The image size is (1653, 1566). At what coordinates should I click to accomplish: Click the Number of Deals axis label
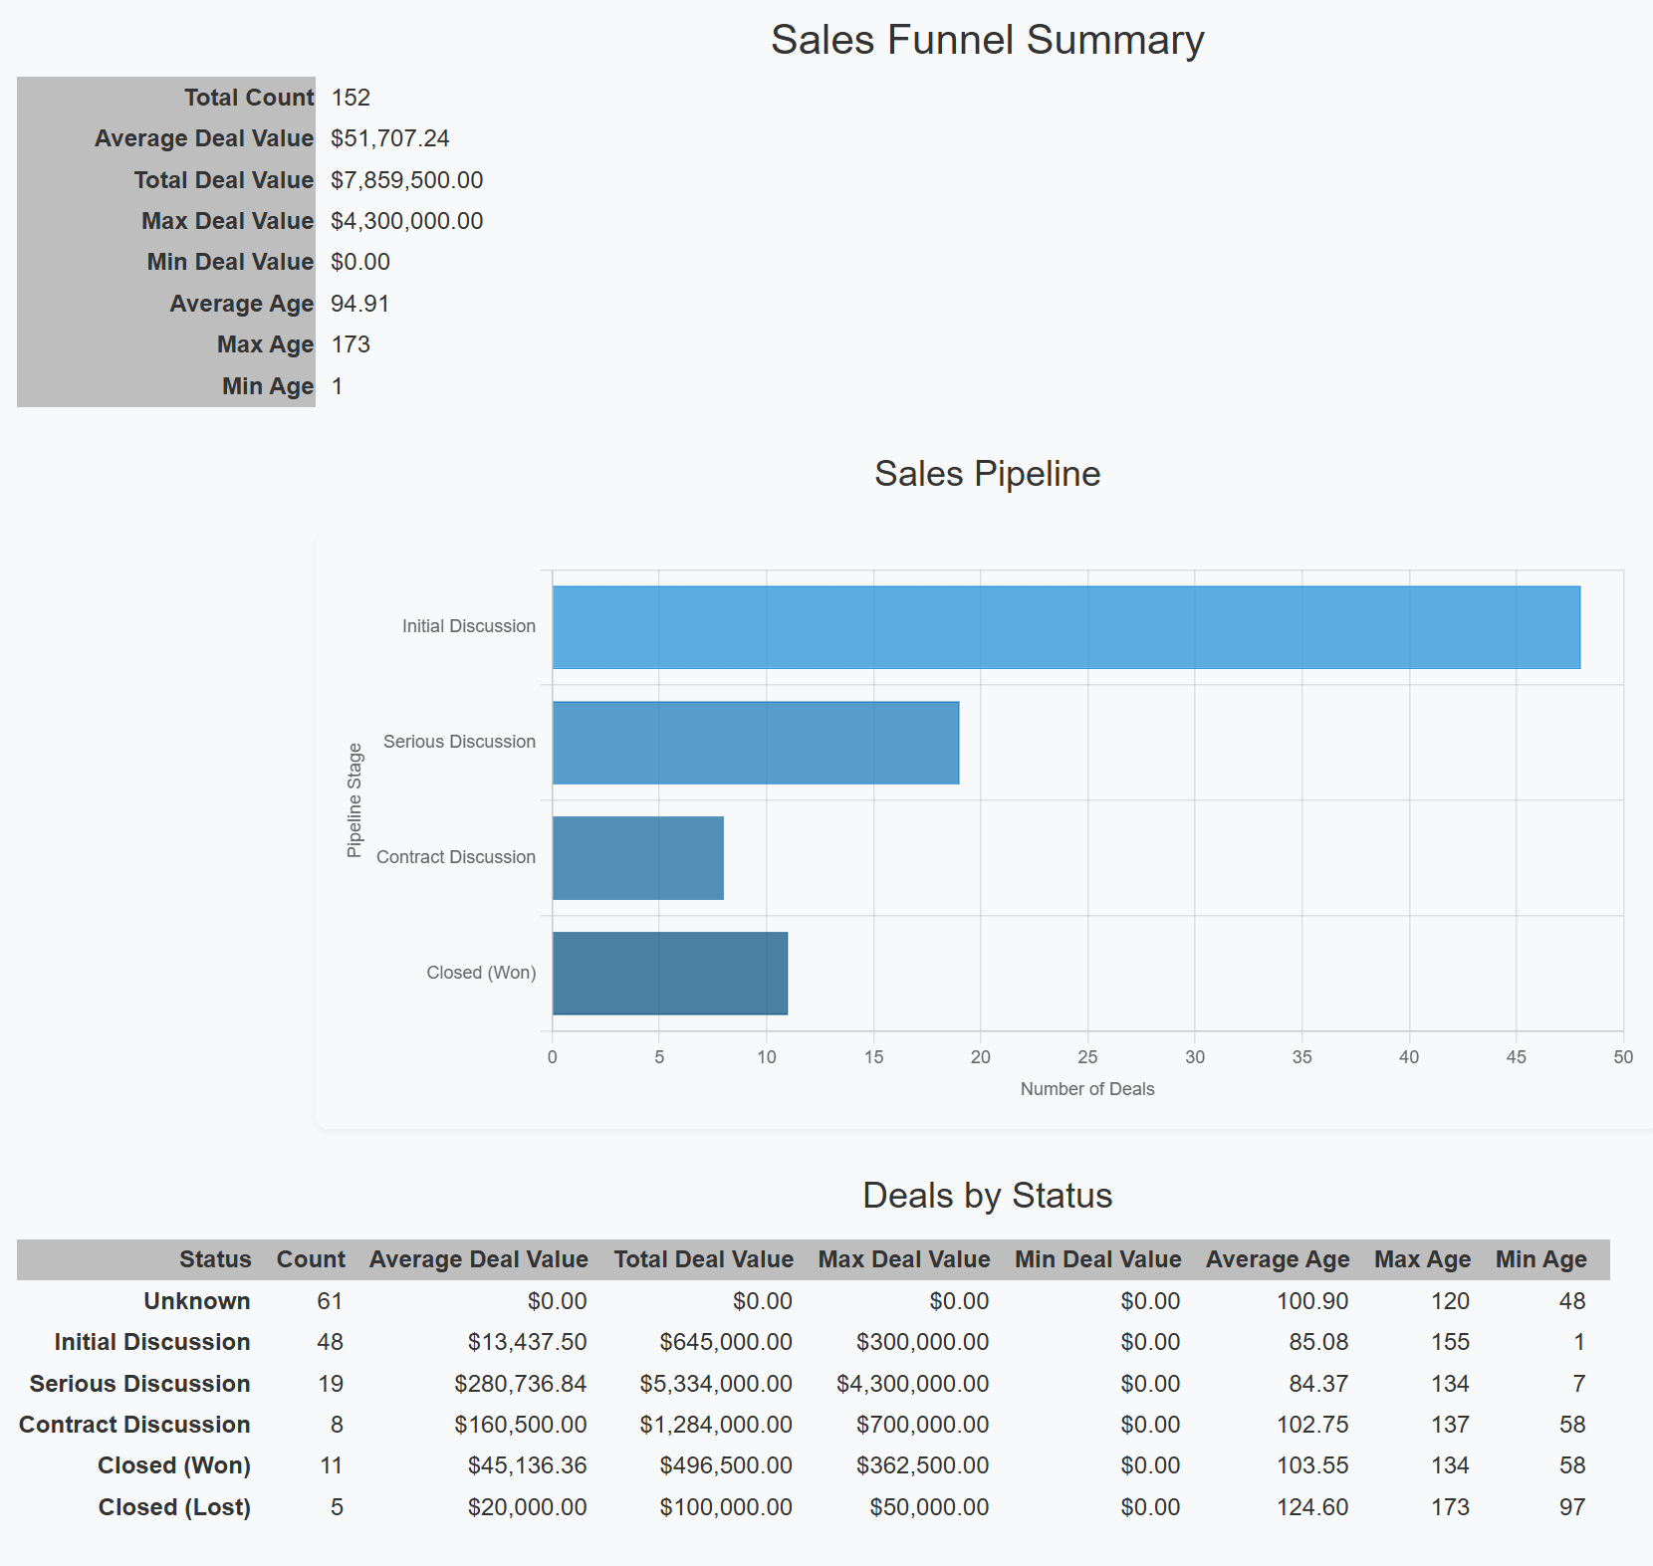click(1086, 1088)
